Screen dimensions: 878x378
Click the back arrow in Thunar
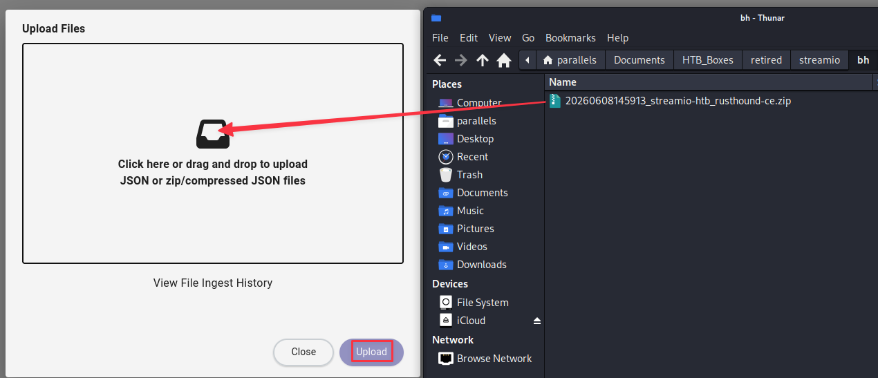click(440, 60)
